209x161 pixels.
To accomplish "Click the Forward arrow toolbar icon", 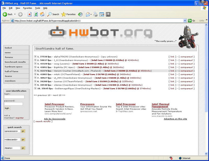I will click(20, 14).
